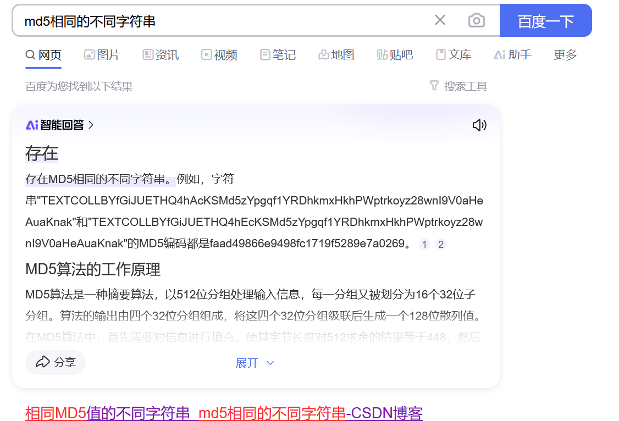This screenshot has width=619, height=421.
Task: Open reference citation 1
Action: point(424,244)
